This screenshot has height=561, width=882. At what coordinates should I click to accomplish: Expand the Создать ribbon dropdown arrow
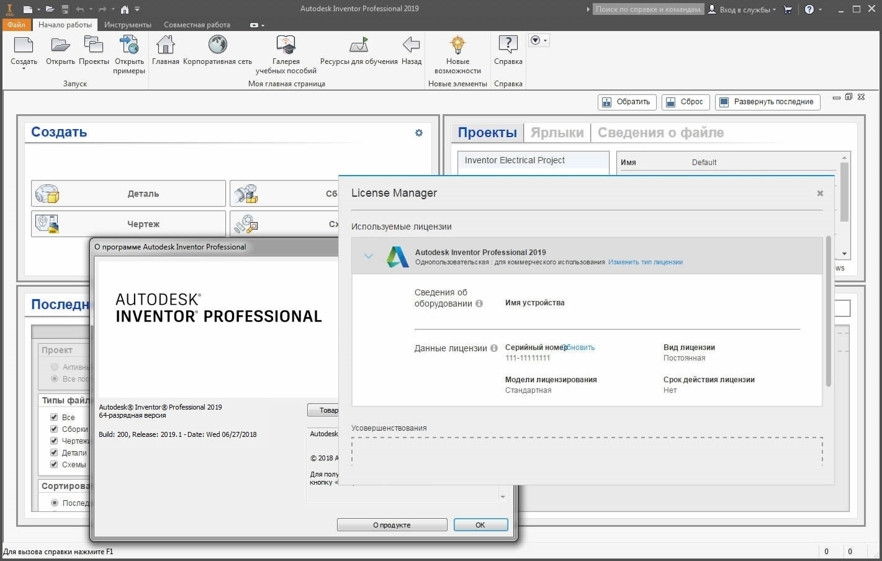pyautogui.click(x=24, y=69)
